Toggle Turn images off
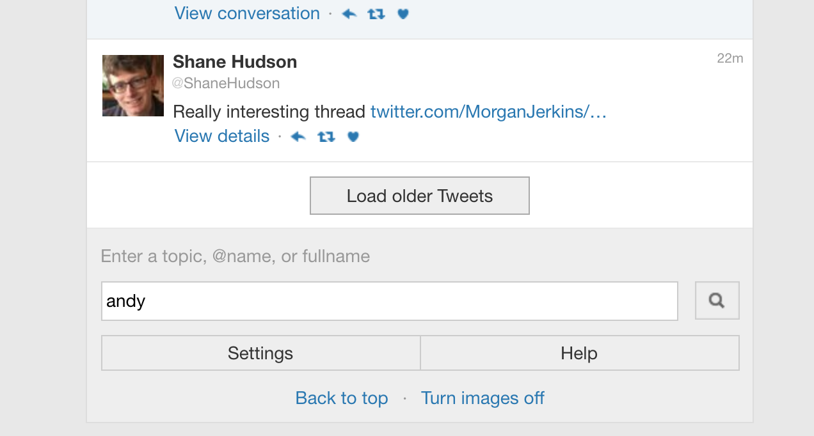Viewport: 814px width, 436px height. tap(483, 398)
